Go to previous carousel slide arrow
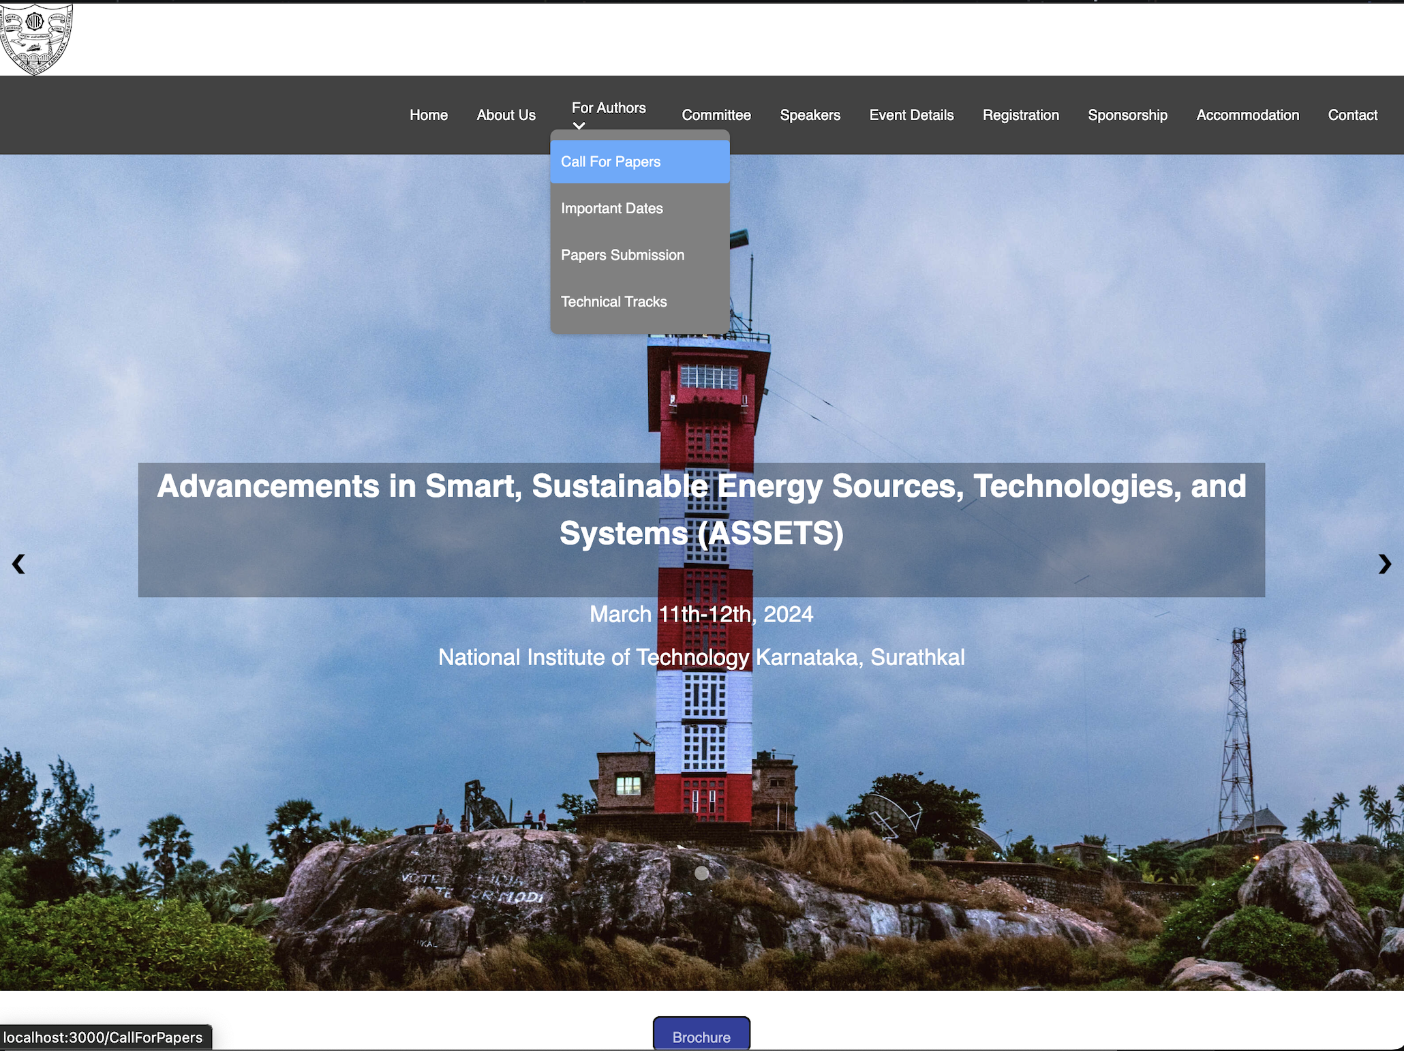The height and width of the screenshot is (1051, 1404). coord(18,564)
